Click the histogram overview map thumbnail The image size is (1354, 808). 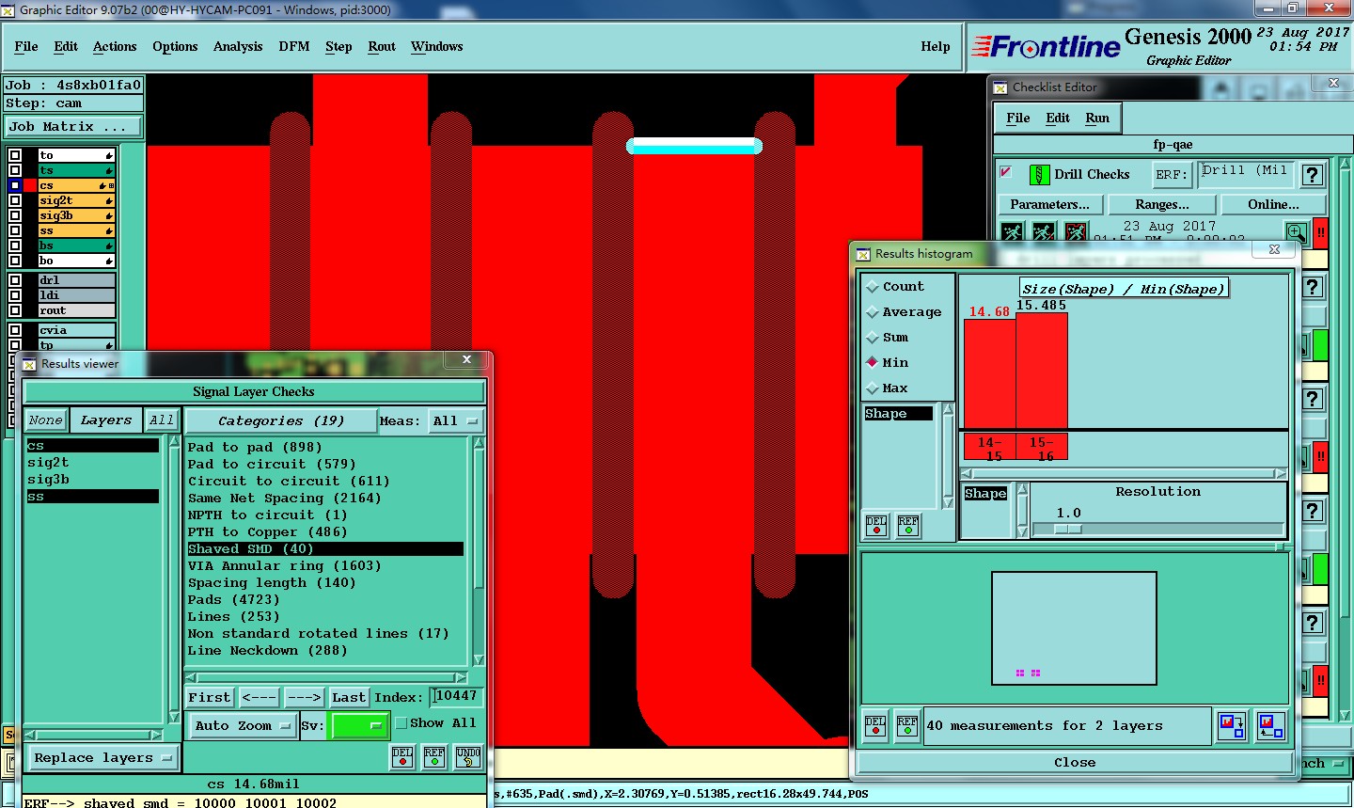[1074, 627]
